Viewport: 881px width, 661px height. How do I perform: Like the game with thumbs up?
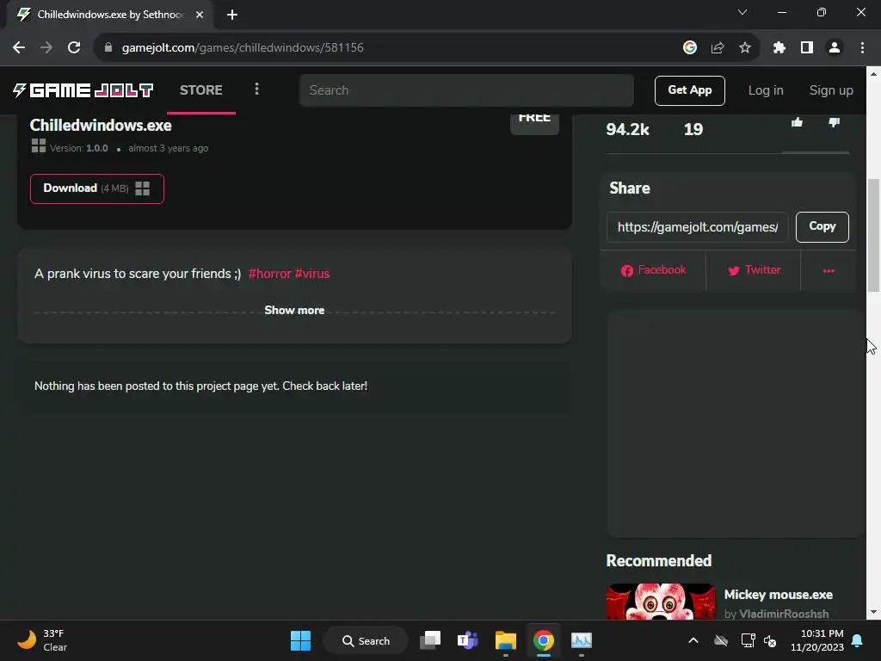point(797,122)
